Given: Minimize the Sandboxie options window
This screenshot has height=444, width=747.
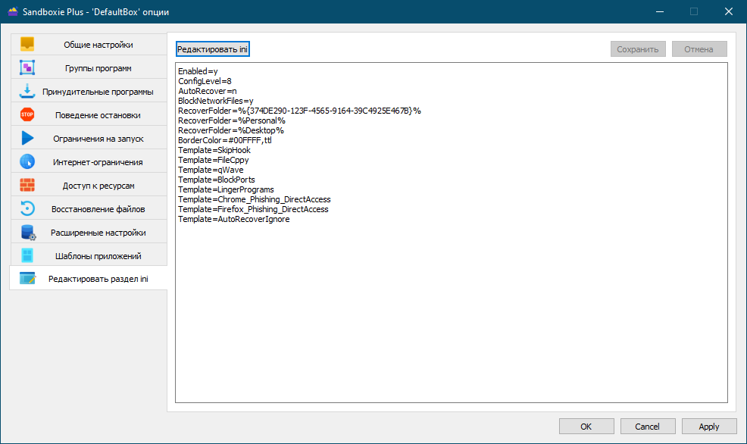Looking at the screenshot, I should point(660,11).
